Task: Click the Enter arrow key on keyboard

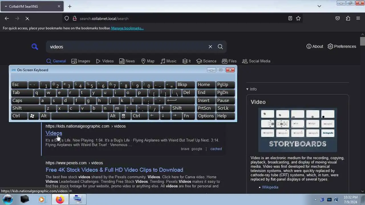Action: pyautogui.click(x=180, y=101)
